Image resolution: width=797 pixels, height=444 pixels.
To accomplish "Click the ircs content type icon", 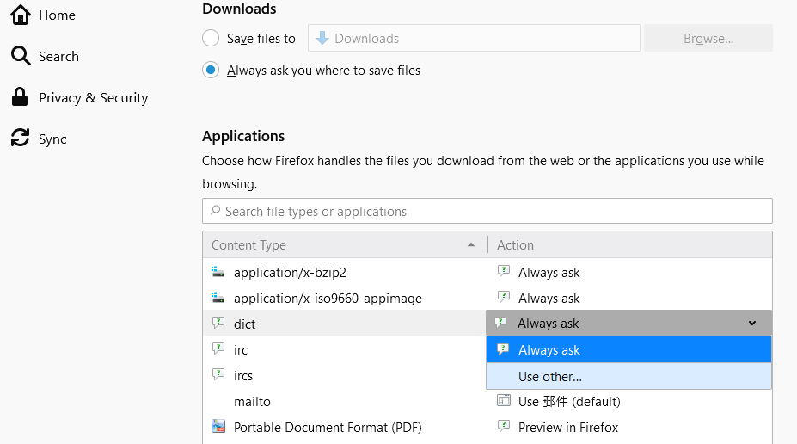I will coord(218,374).
